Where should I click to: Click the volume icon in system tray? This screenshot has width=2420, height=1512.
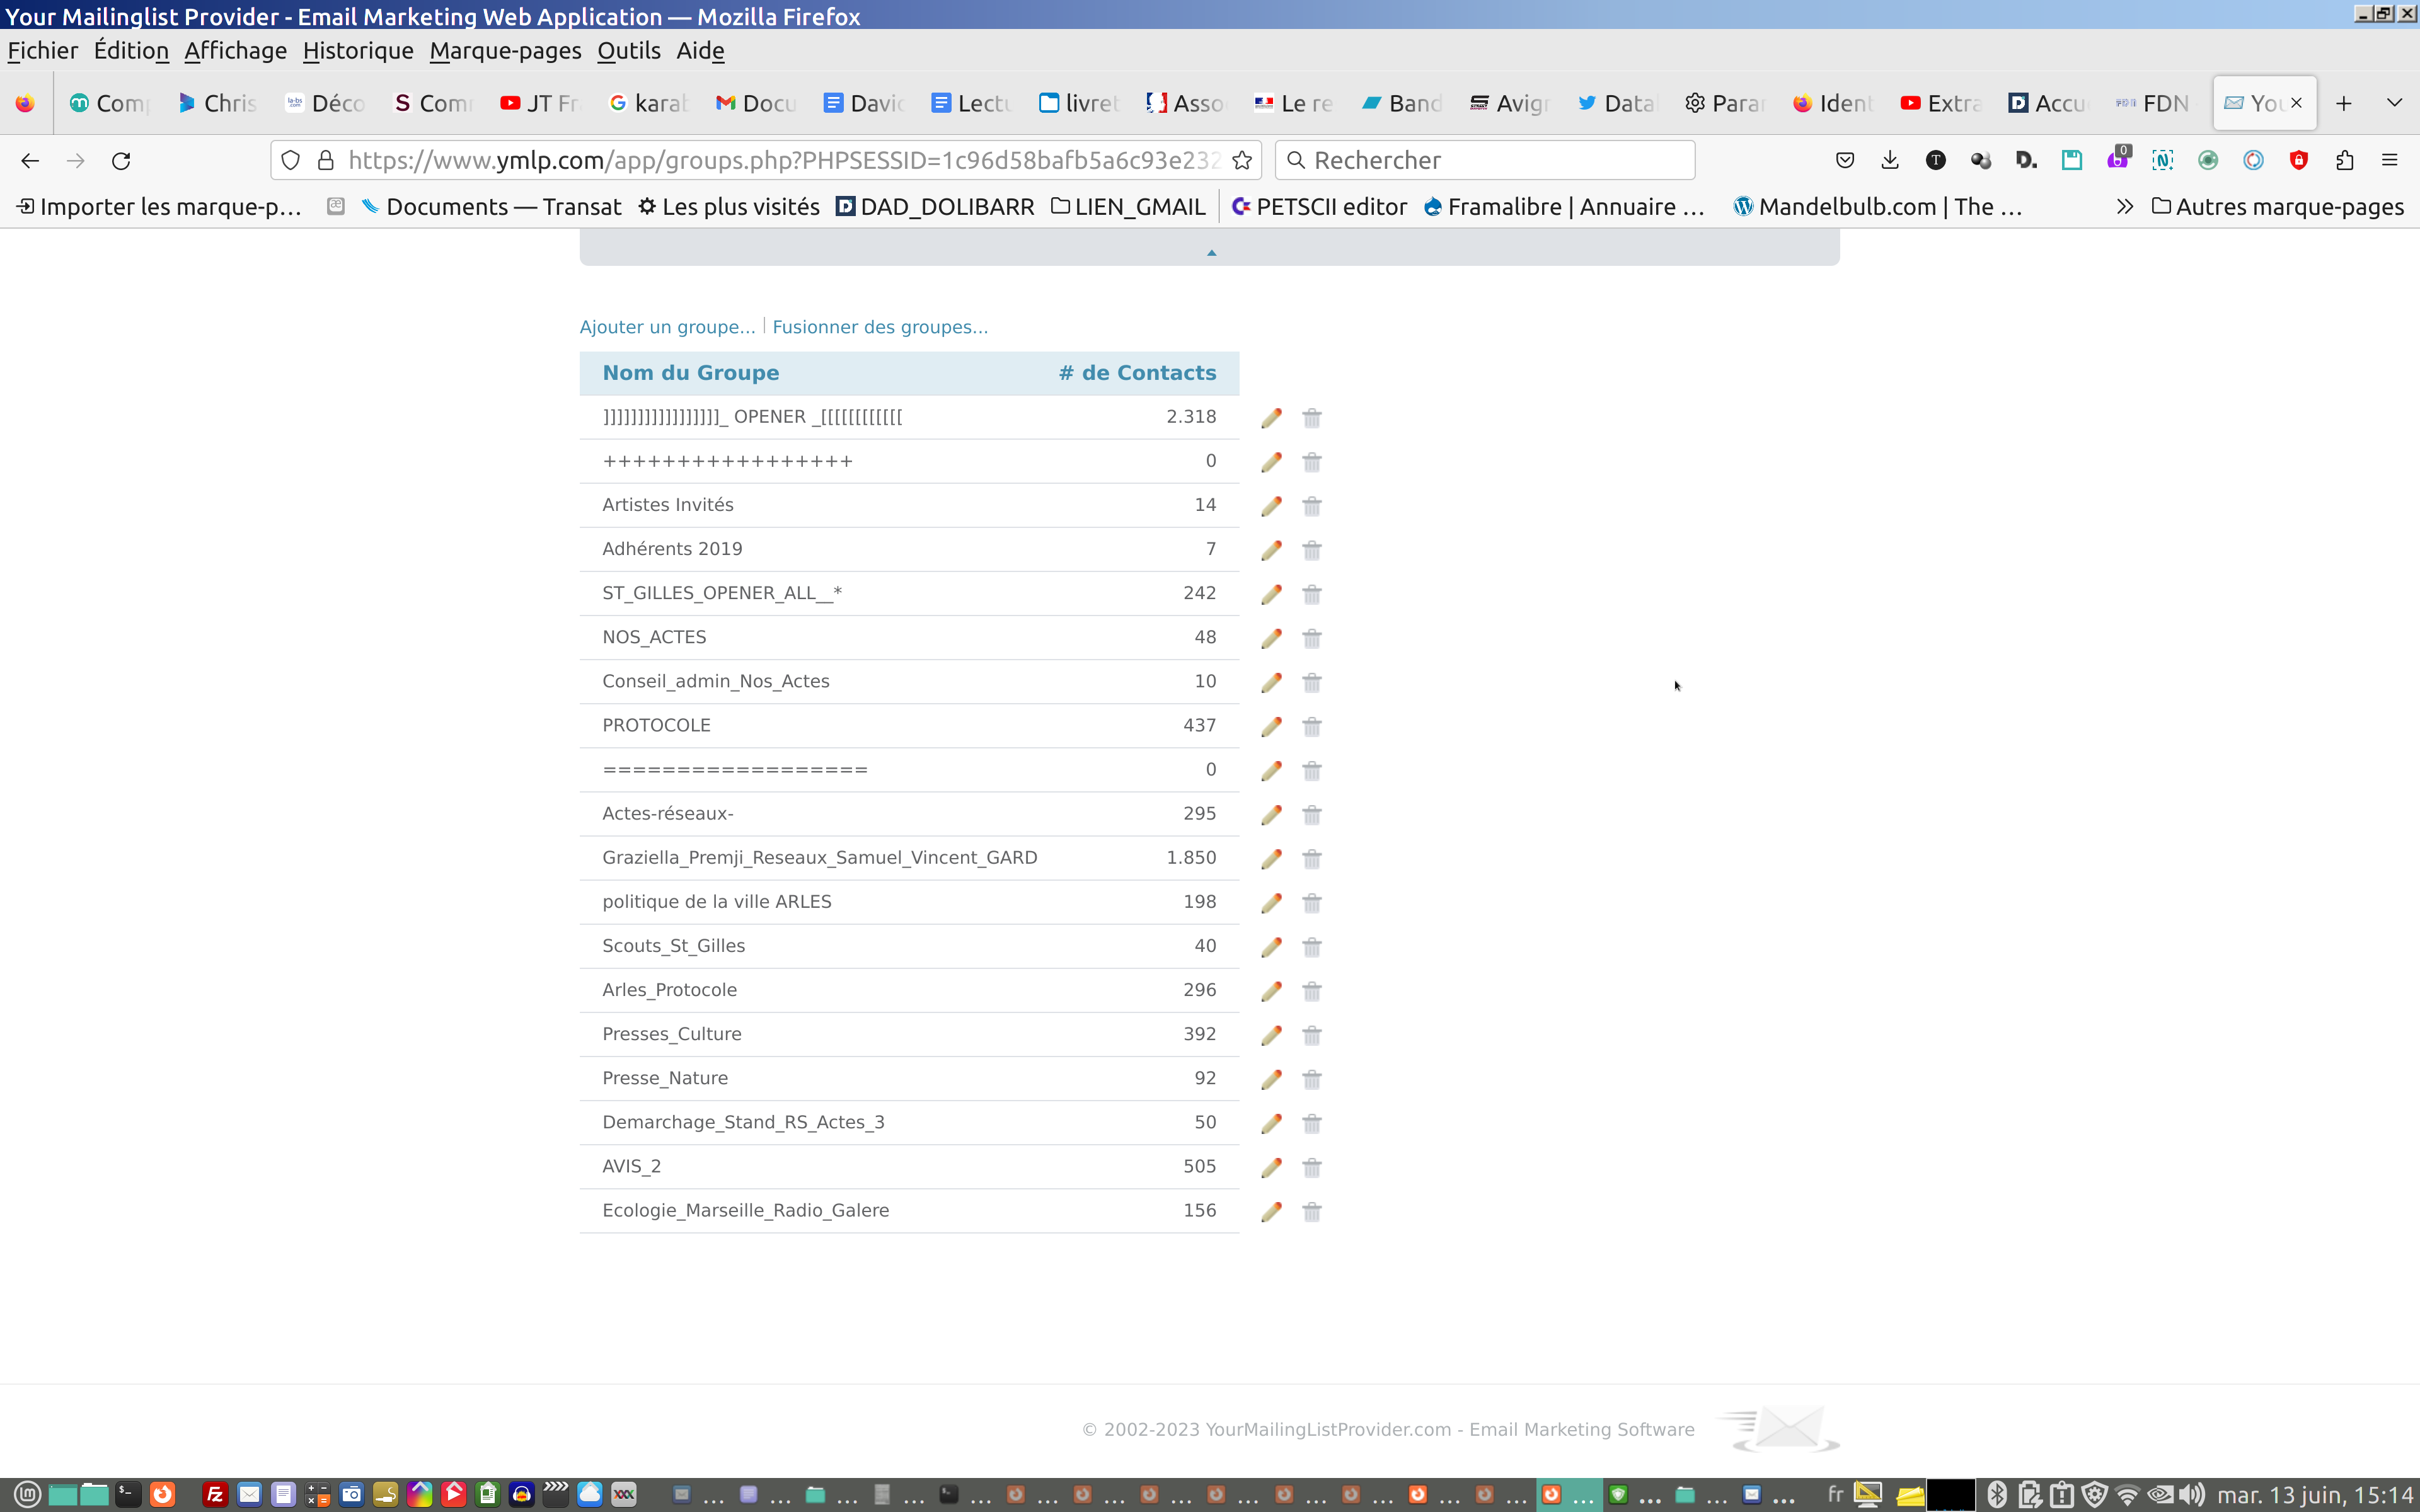pos(2191,1494)
